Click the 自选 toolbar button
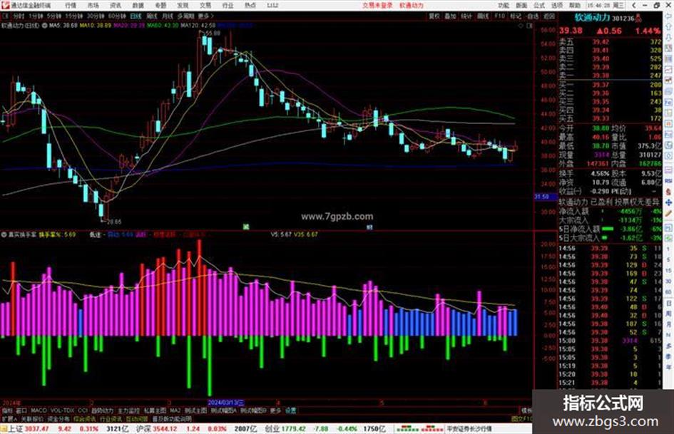This screenshot has width=674, height=434. coord(533,16)
